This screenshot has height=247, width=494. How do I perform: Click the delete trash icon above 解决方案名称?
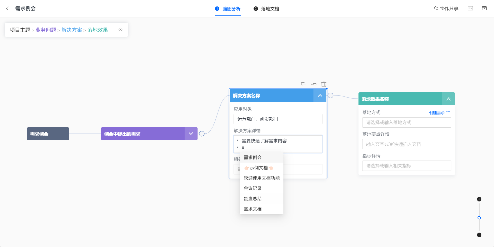[324, 84]
